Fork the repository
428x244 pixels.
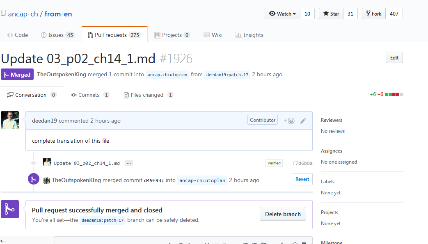click(x=374, y=14)
